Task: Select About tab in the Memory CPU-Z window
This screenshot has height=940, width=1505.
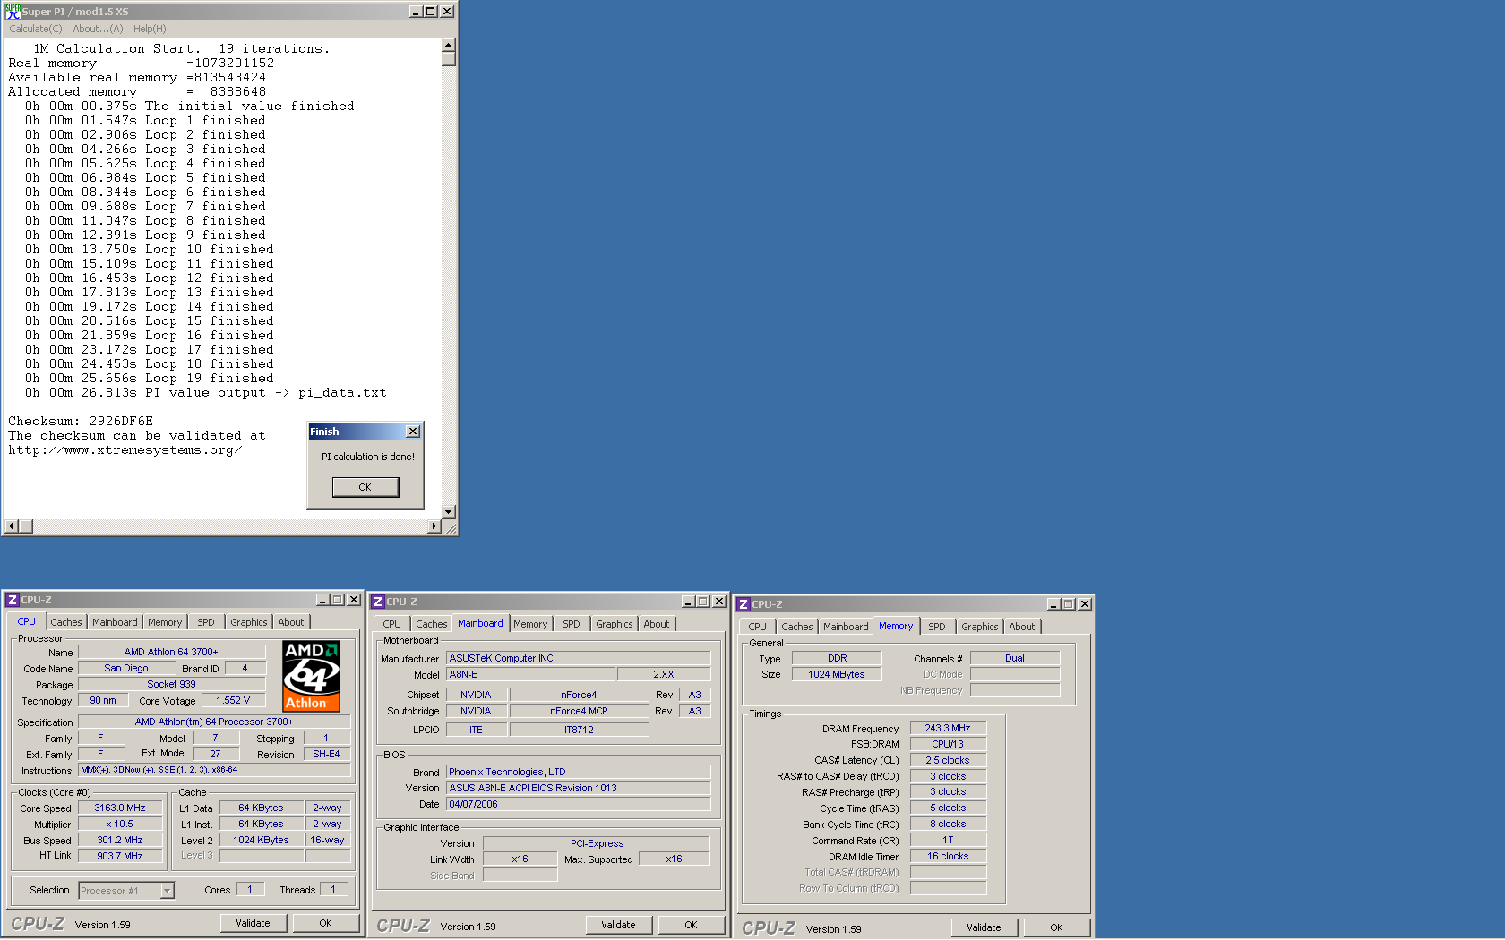Action: (x=1022, y=627)
